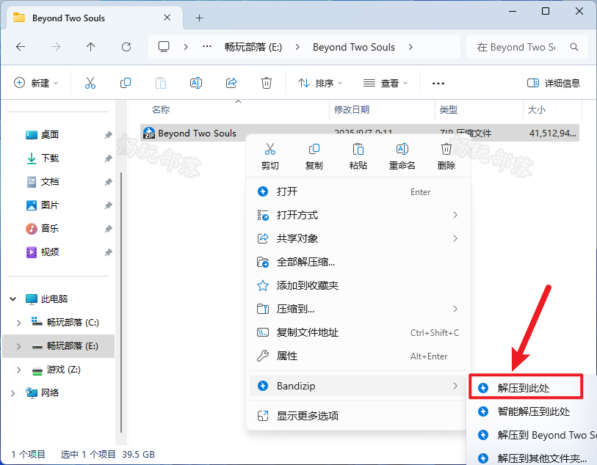
Task: Choose 属性 from context menu
Action: (x=358, y=356)
